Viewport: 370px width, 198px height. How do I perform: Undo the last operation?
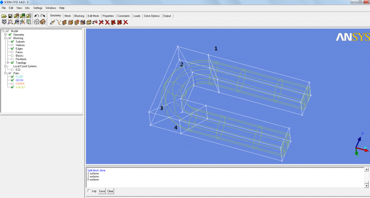(37, 16)
